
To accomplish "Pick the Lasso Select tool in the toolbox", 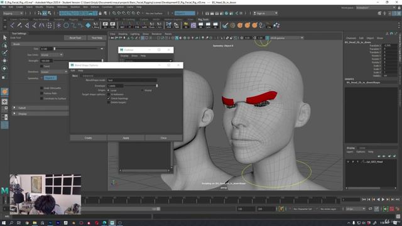I will point(4,46).
